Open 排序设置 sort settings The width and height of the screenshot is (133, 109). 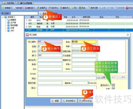pyautogui.click(x=93, y=8)
